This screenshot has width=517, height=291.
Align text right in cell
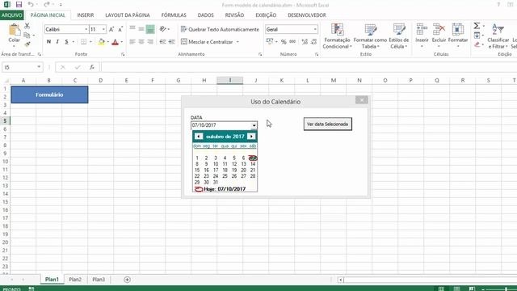pyautogui.click(x=150, y=41)
